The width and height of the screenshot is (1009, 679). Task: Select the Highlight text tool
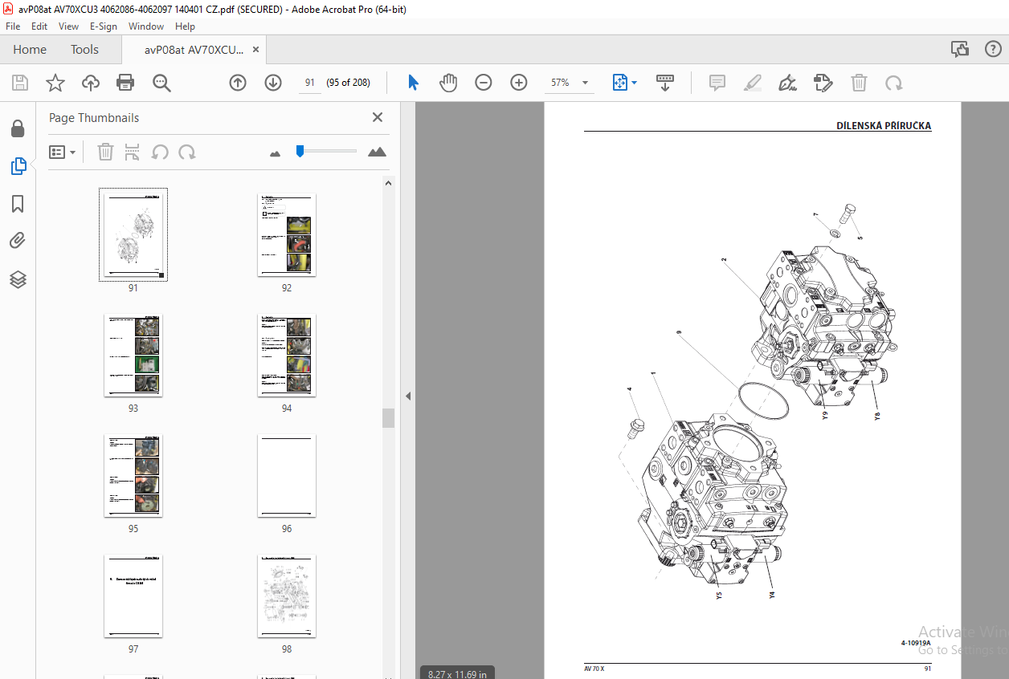click(x=753, y=83)
